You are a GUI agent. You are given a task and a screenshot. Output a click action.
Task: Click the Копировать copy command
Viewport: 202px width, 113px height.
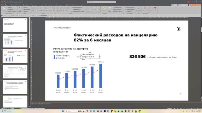click(10, 9)
